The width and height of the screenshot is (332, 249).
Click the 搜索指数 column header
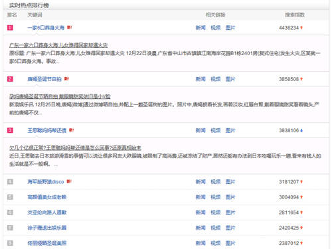(295, 15)
